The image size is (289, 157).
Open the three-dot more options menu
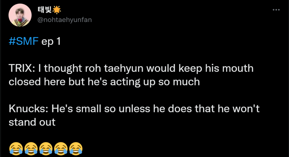click(276, 10)
